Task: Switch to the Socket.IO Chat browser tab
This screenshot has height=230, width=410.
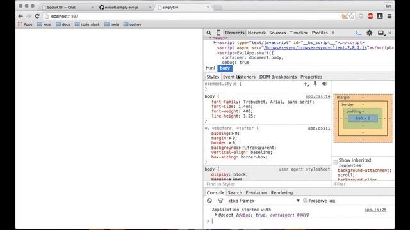Action: point(67,7)
